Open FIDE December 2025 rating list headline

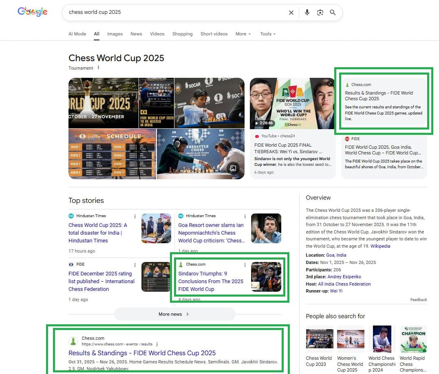[101, 281]
